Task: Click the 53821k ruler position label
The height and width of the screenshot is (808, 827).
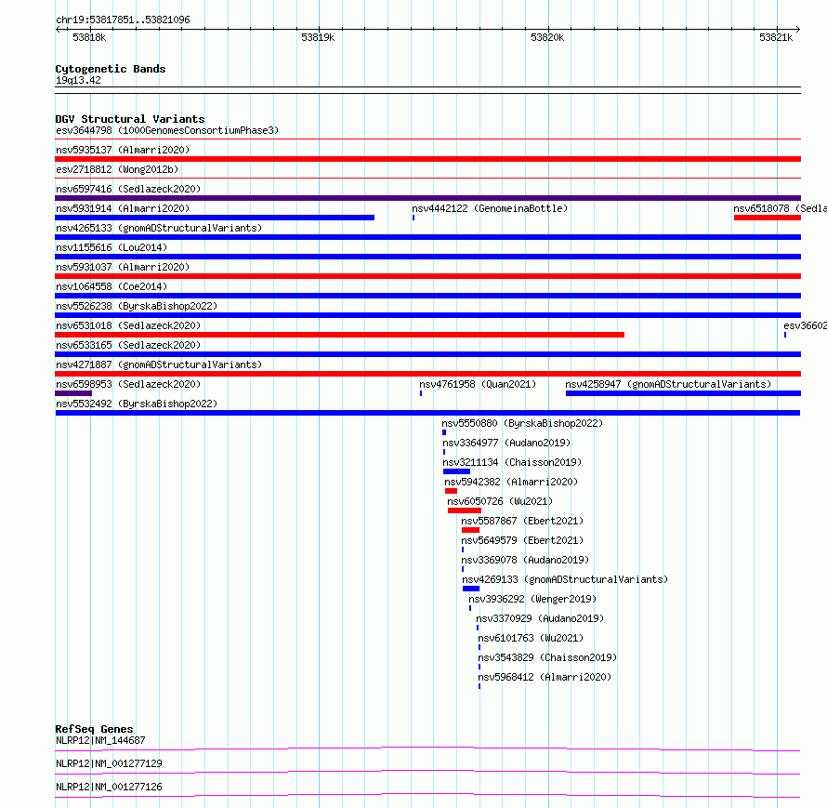Action: tap(776, 37)
